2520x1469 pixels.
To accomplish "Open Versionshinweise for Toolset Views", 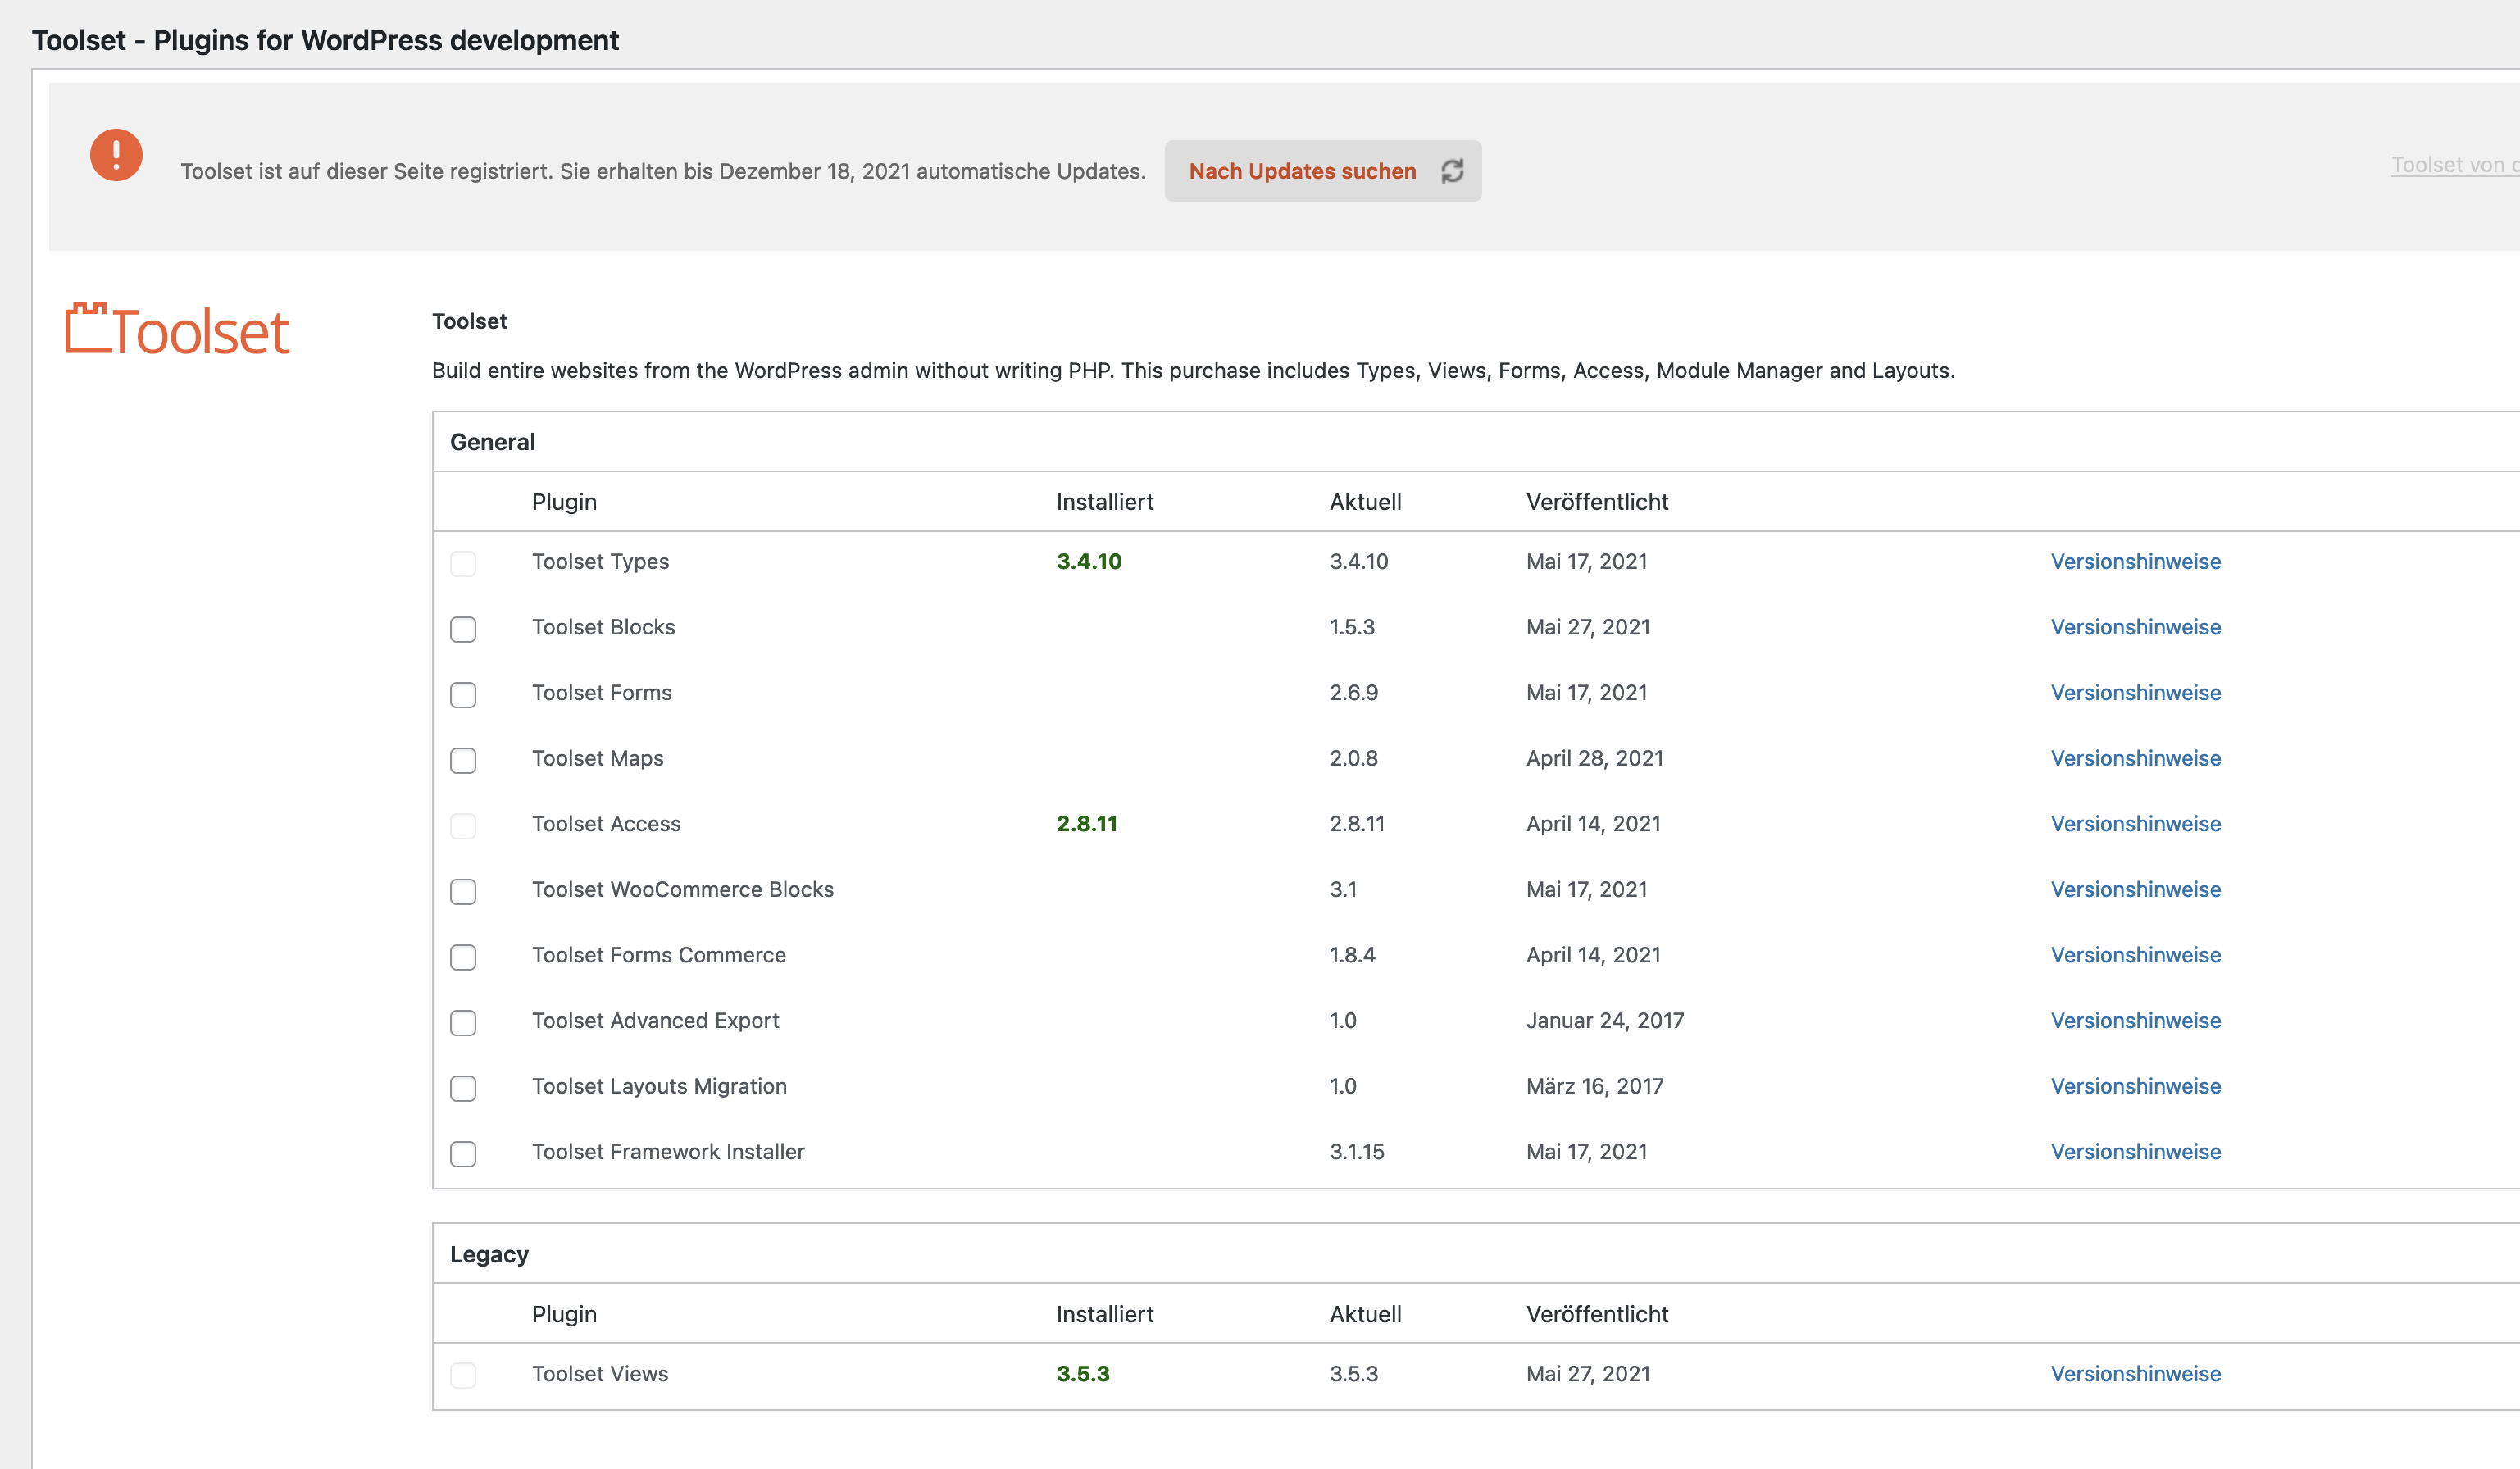I will click(2136, 1373).
